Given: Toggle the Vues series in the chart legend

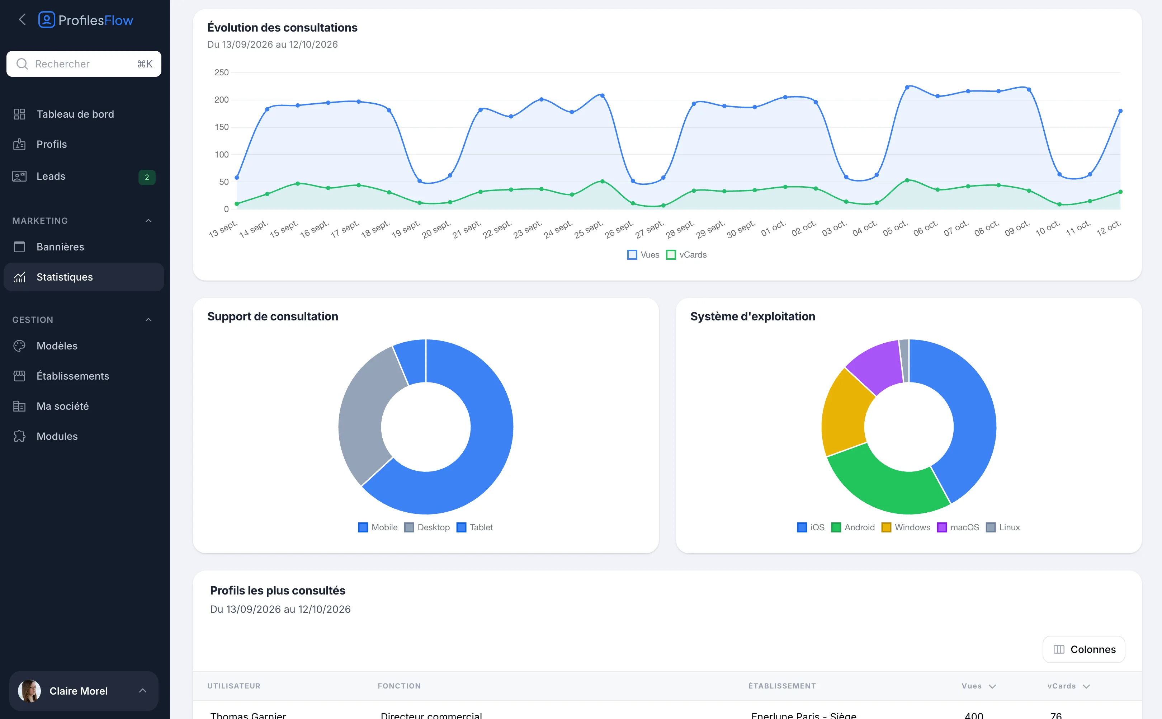Looking at the screenshot, I should coord(643,255).
